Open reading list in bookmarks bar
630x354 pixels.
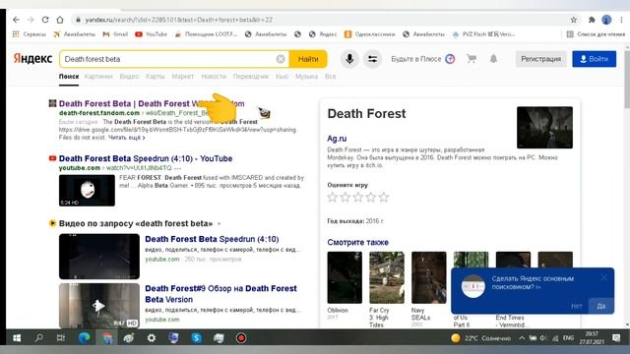596,34
